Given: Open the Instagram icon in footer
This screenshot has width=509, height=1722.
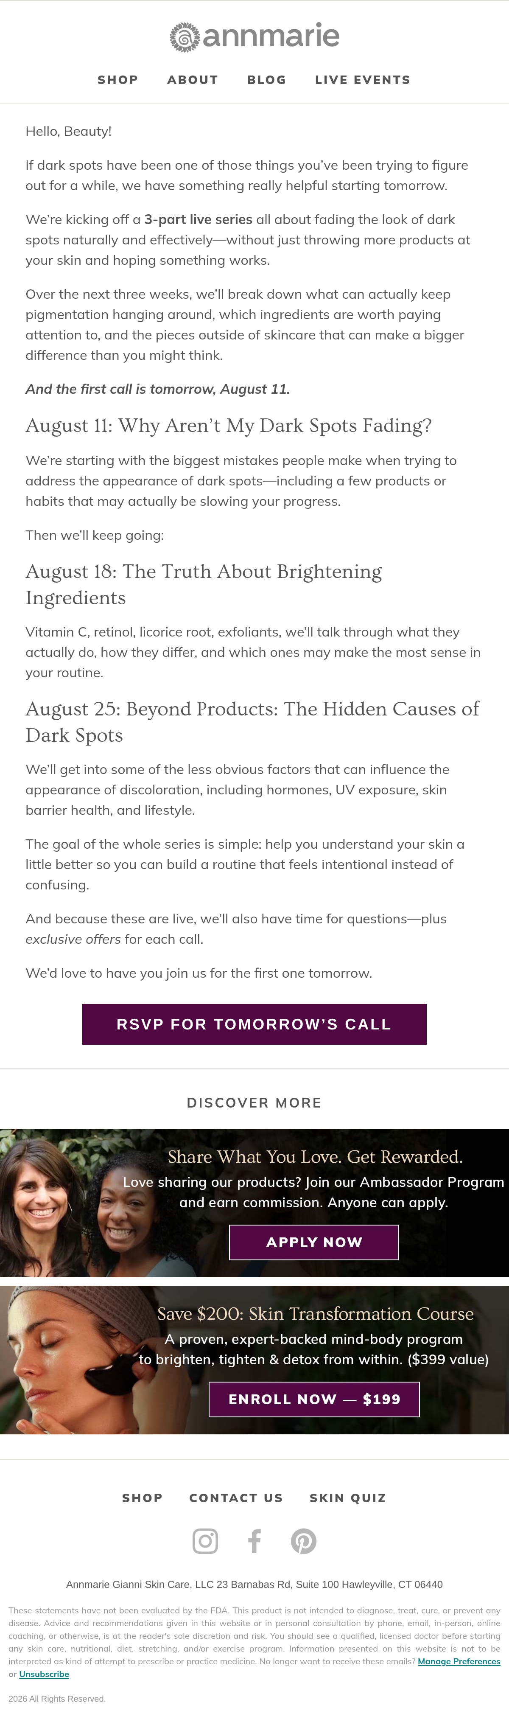Looking at the screenshot, I should coord(205,1541).
